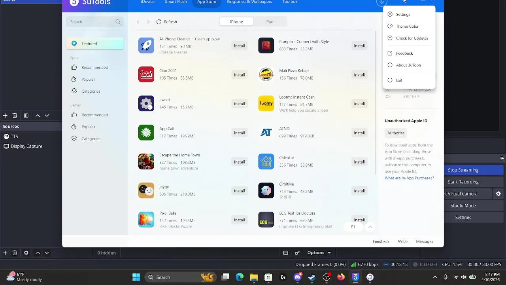Expand the OBS Options dropdown

click(x=319, y=253)
